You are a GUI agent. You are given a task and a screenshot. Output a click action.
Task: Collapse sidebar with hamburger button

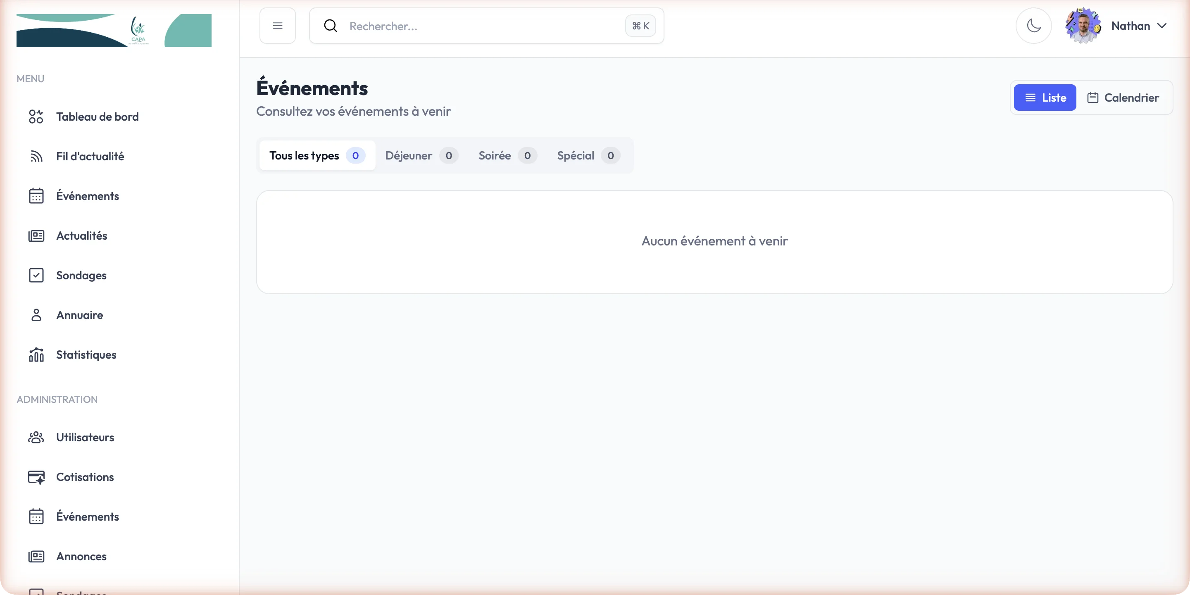[277, 26]
